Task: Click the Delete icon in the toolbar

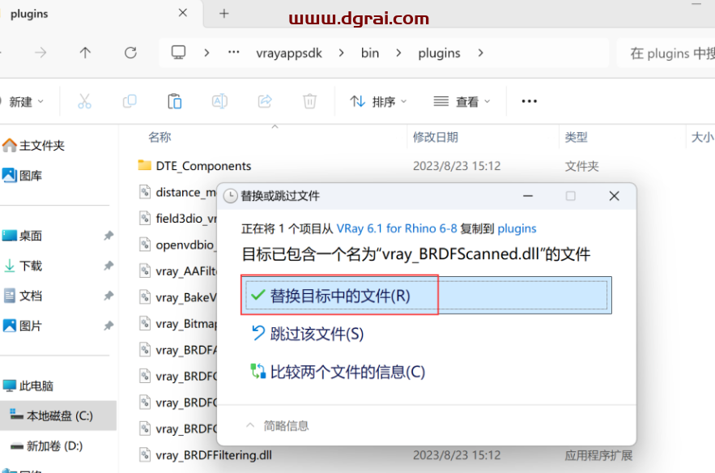Action: (x=309, y=100)
